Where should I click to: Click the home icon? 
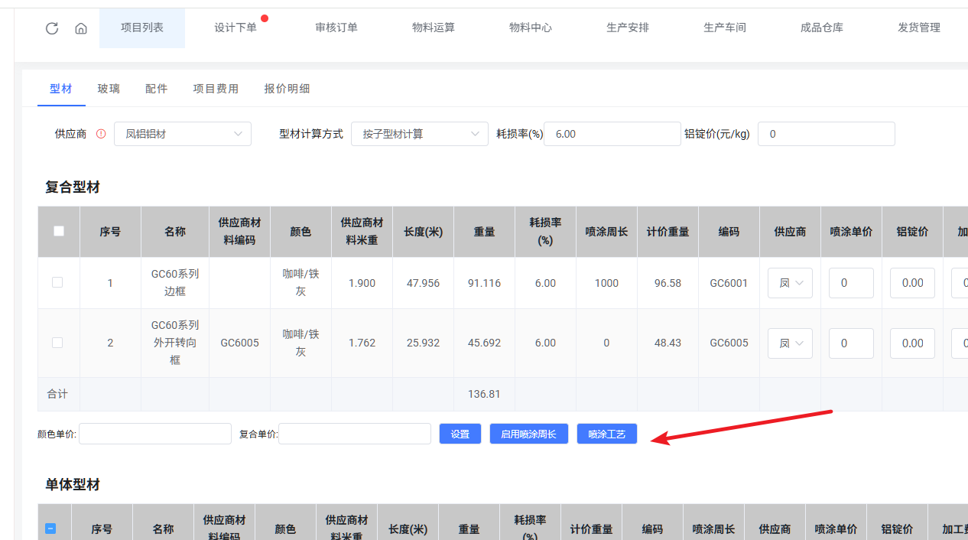coord(81,28)
